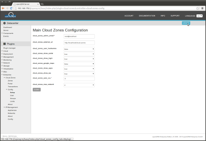The width and height of the screenshot is (206, 141).
Task: Open the SUPPORT menu
Action: (x=175, y=16)
